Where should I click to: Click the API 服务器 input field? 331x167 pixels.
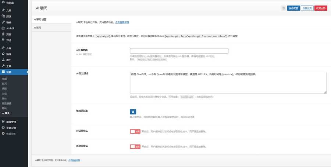point(179,51)
